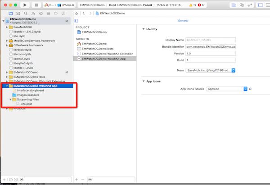Image resolution: width=270 pixels, height=185 pixels.
Task: Open related items grid menu in jump bar
Action: click(x=76, y=13)
